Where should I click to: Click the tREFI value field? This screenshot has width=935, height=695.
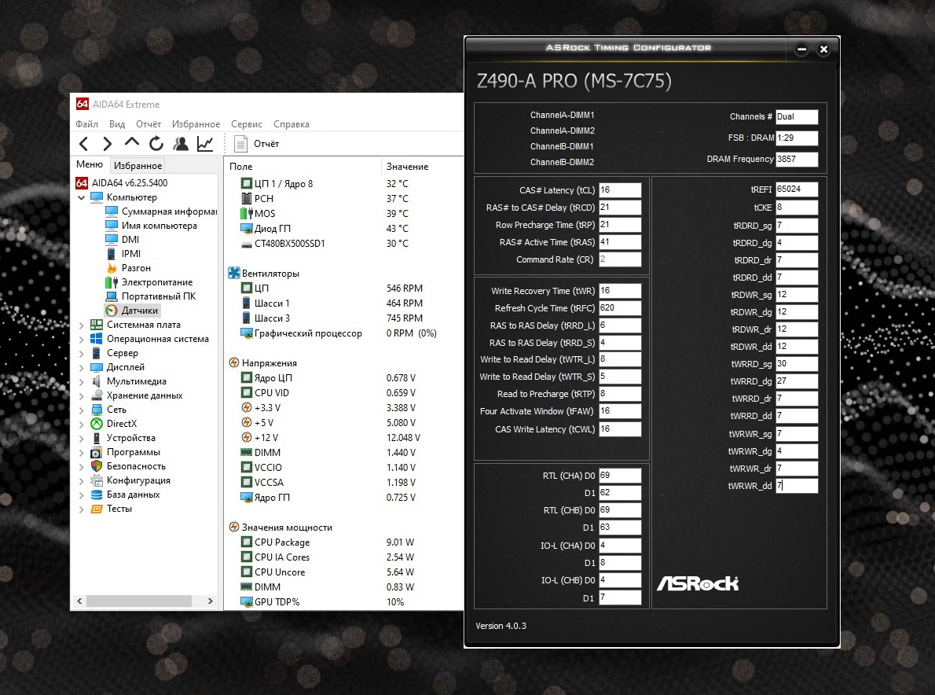coord(797,189)
